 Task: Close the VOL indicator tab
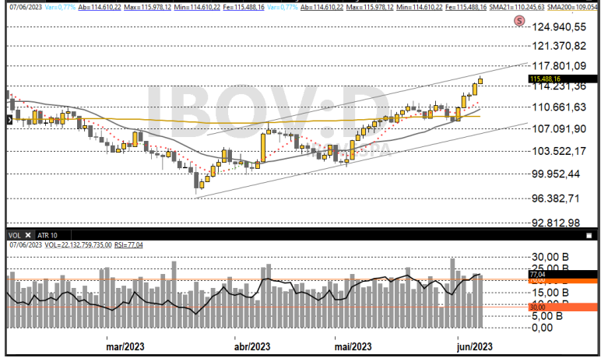tap(28, 235)
